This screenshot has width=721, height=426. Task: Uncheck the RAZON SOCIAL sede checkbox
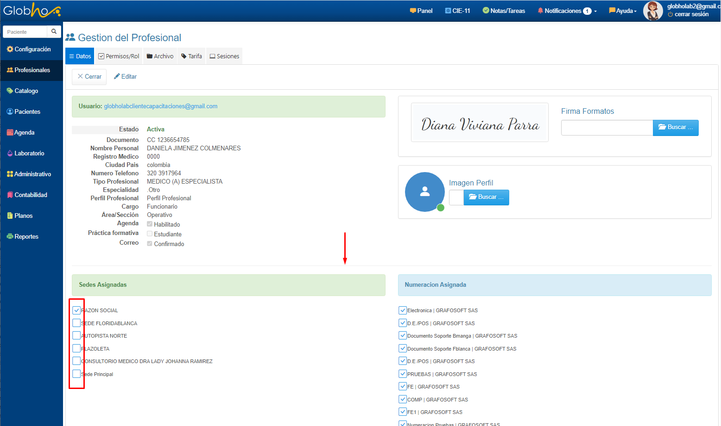tap(76, 310)
